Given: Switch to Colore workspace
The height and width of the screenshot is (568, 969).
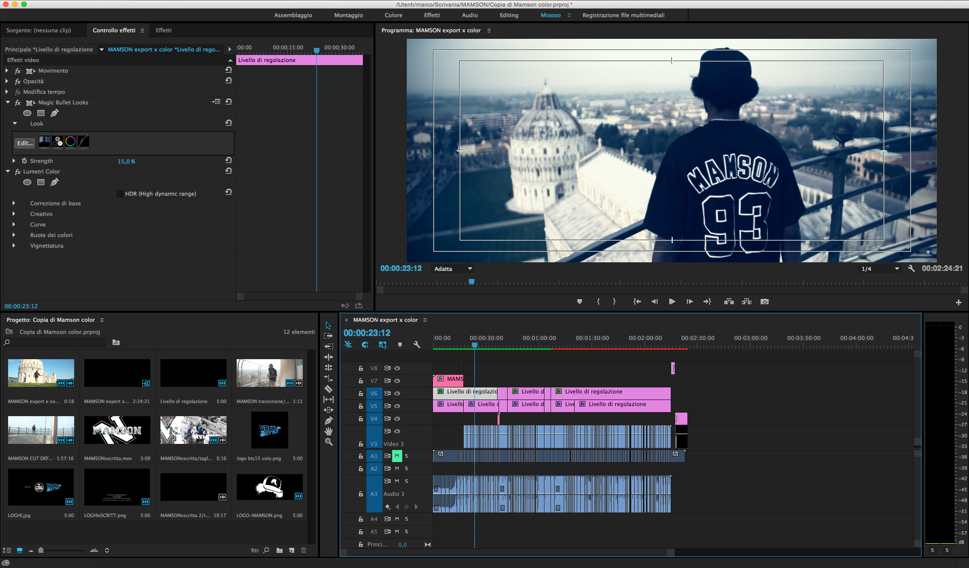Looking at the screenshot, I should [393, 15].
